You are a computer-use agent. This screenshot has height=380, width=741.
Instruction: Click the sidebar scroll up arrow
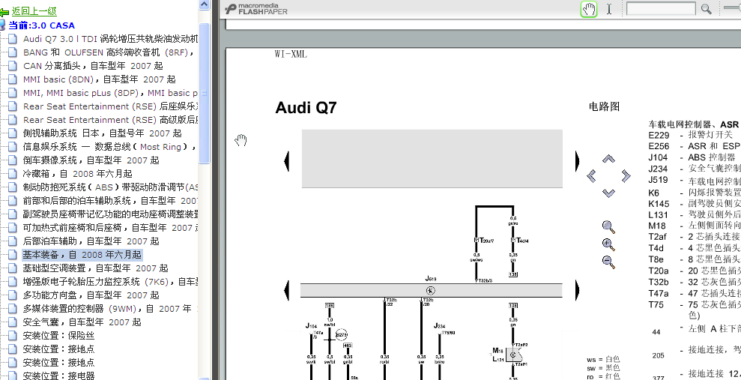click(x=204, y=4)
